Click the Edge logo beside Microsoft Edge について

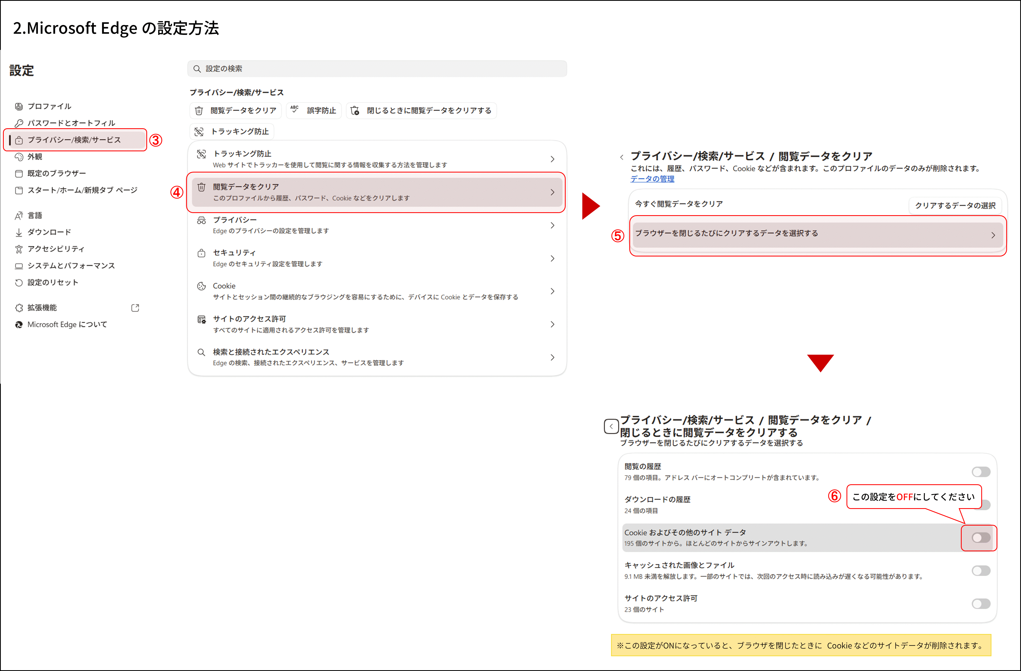(19, 325)
